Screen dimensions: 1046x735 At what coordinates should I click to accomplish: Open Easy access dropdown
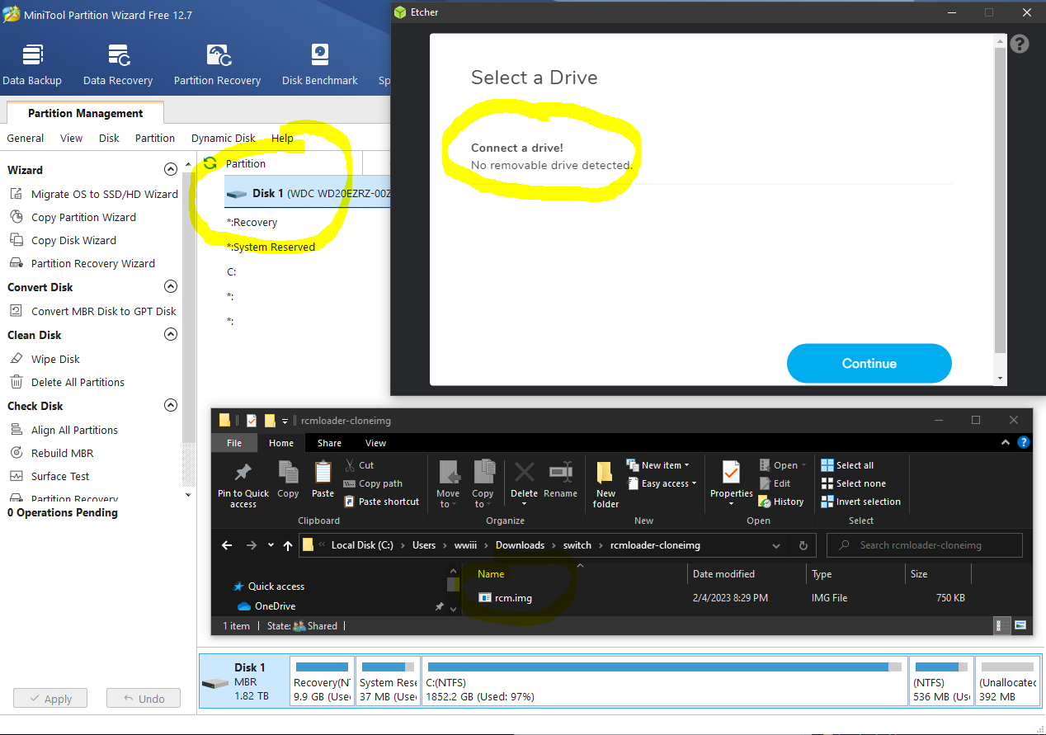pos(662,483)
